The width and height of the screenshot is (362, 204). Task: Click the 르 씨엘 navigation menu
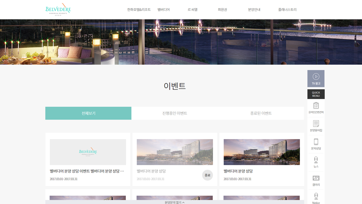(192, 10)
